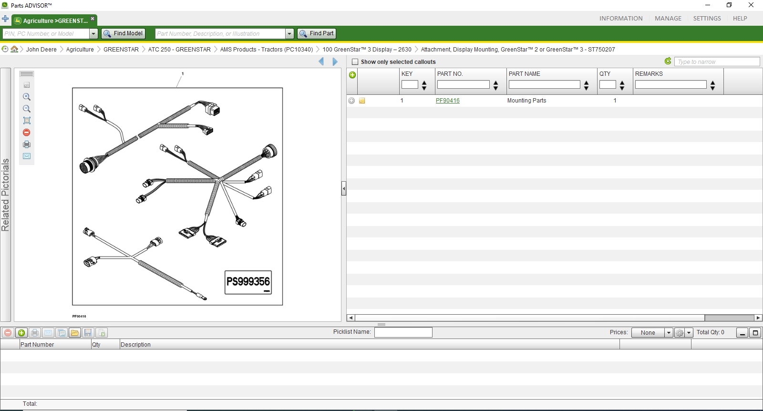
Task: Zoom out of the parts illustration
Action: [x=27, y=109]
